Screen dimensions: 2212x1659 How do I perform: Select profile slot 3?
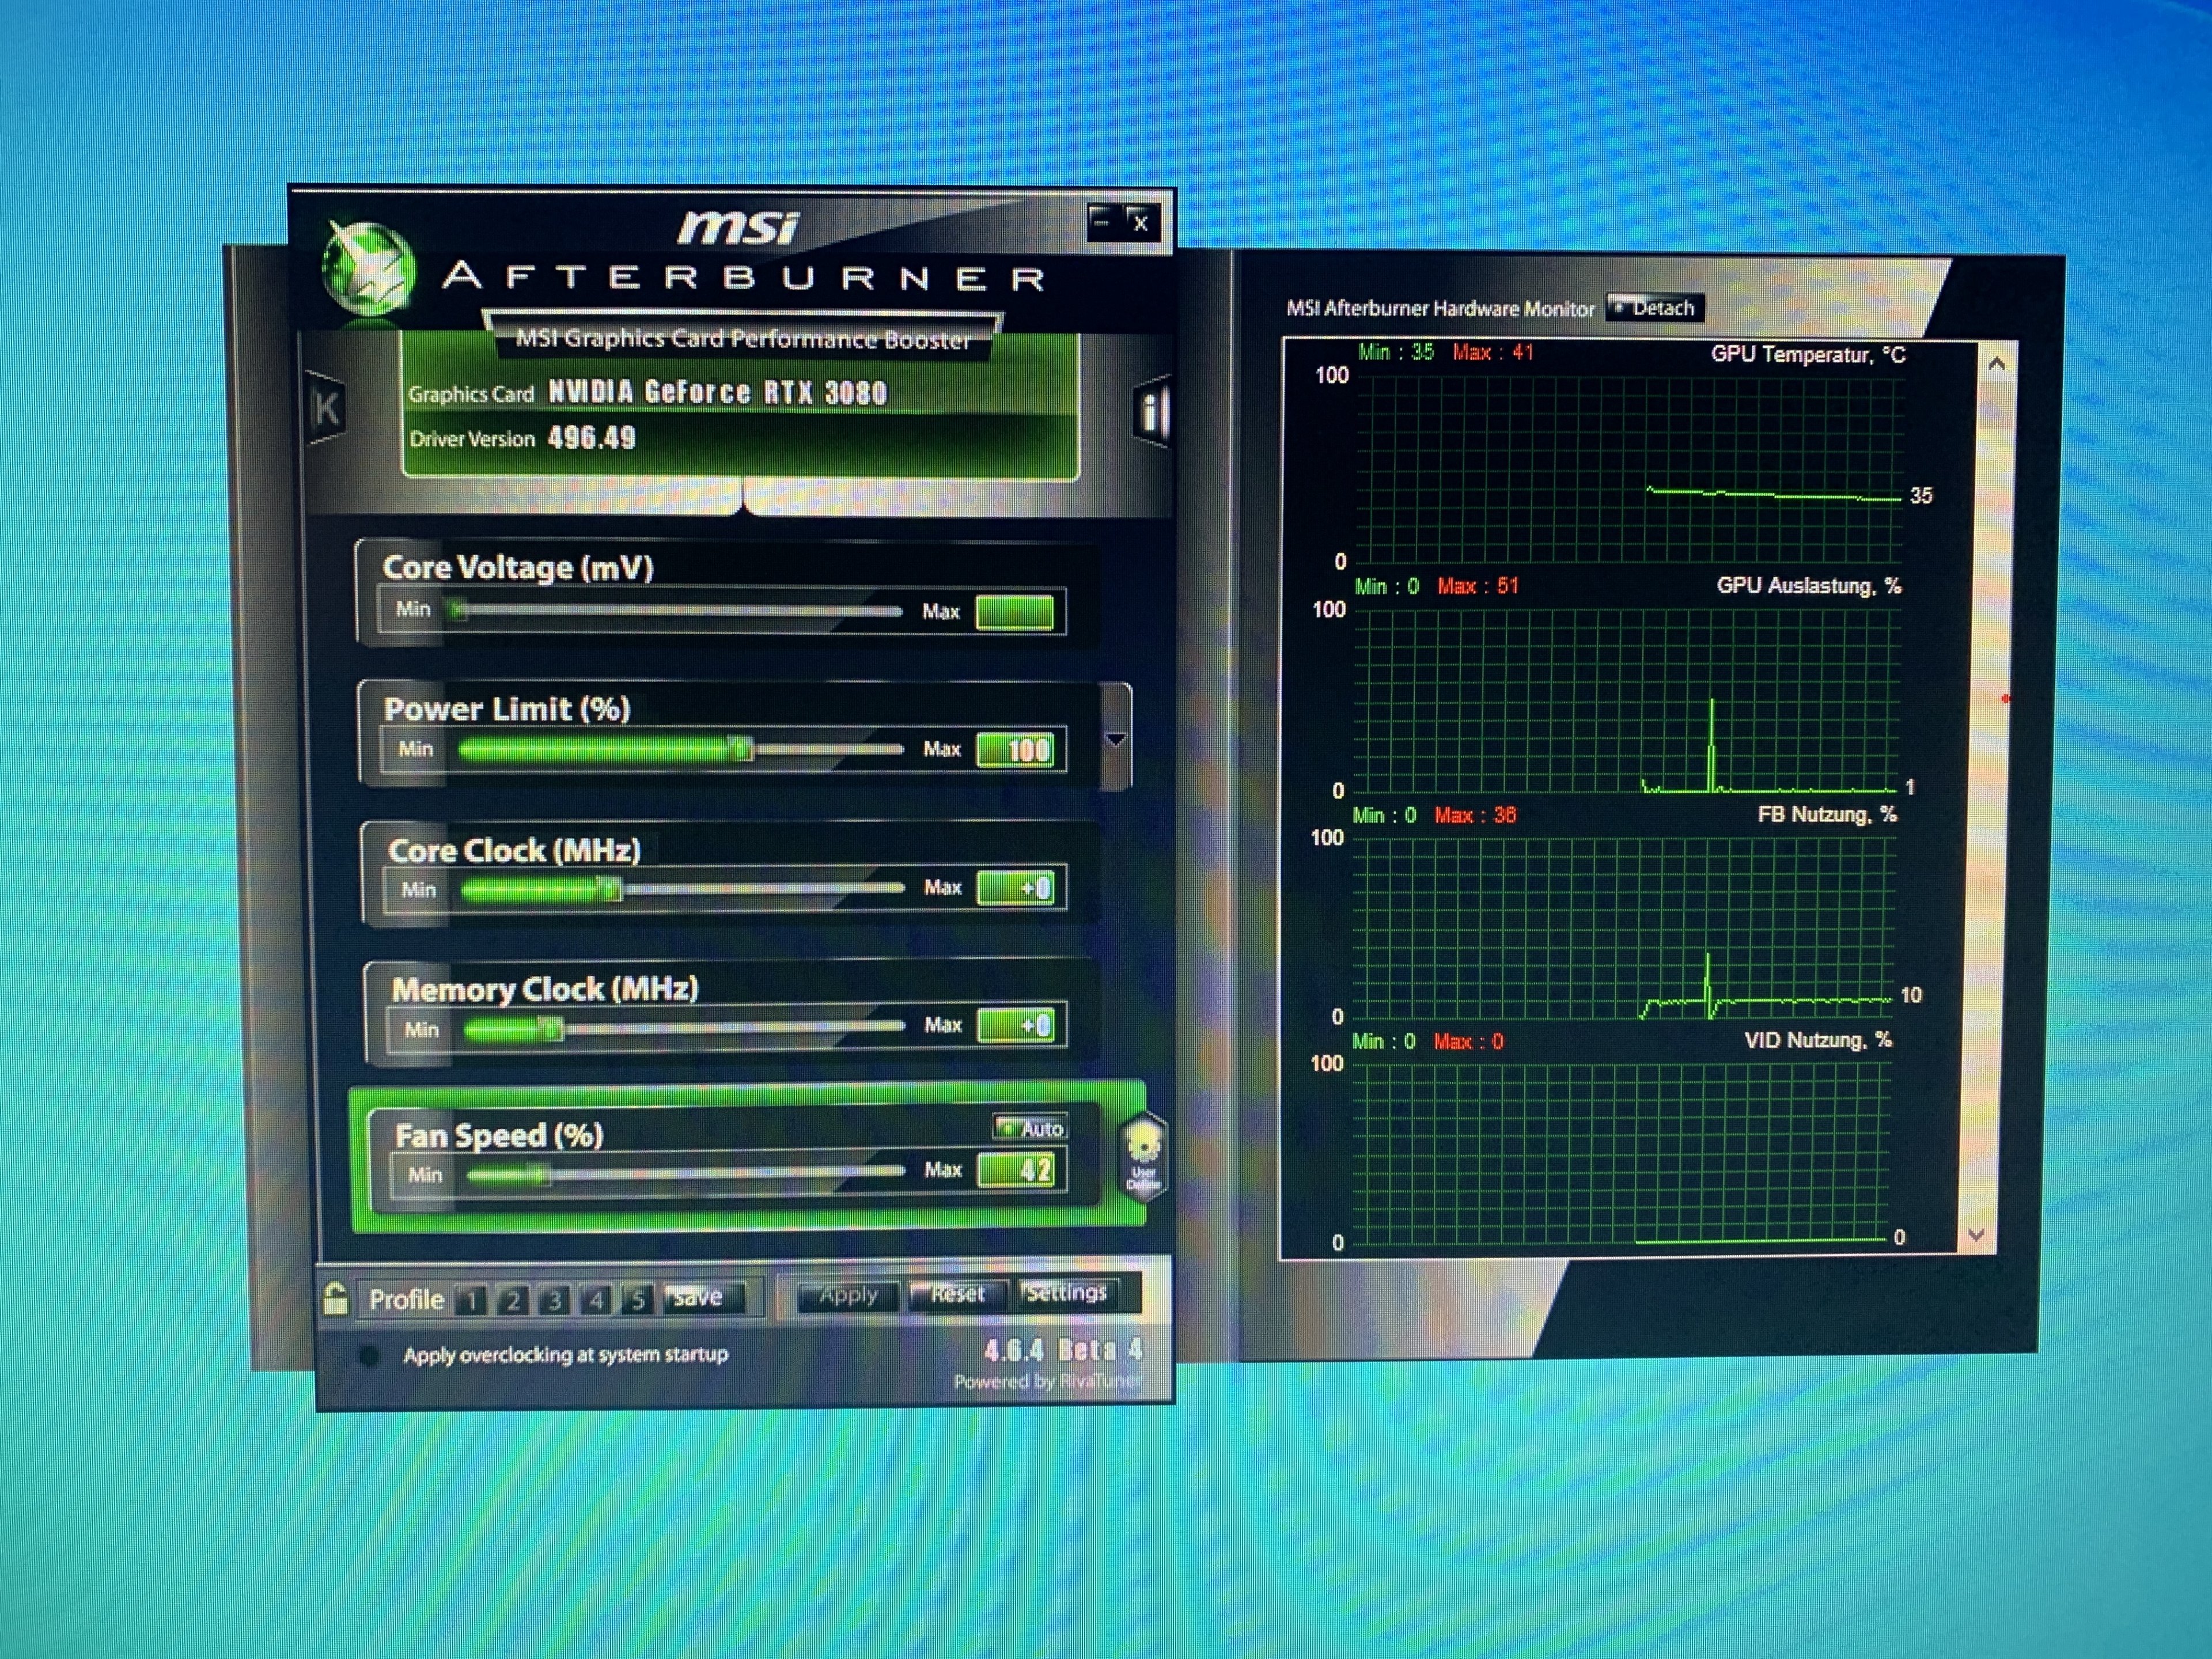[554, 1300]
